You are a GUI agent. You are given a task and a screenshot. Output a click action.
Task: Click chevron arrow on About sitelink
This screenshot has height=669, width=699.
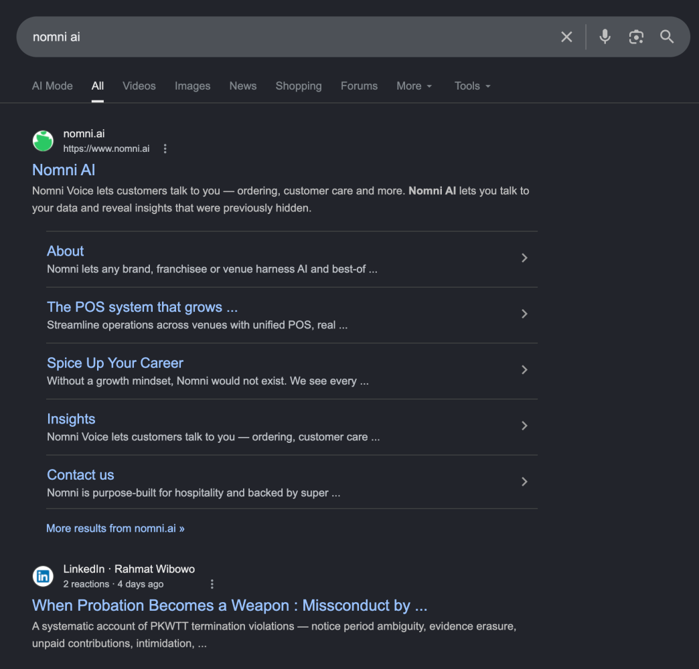524,258
